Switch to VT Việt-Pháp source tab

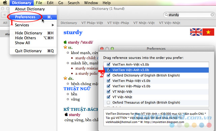(118, 23)
